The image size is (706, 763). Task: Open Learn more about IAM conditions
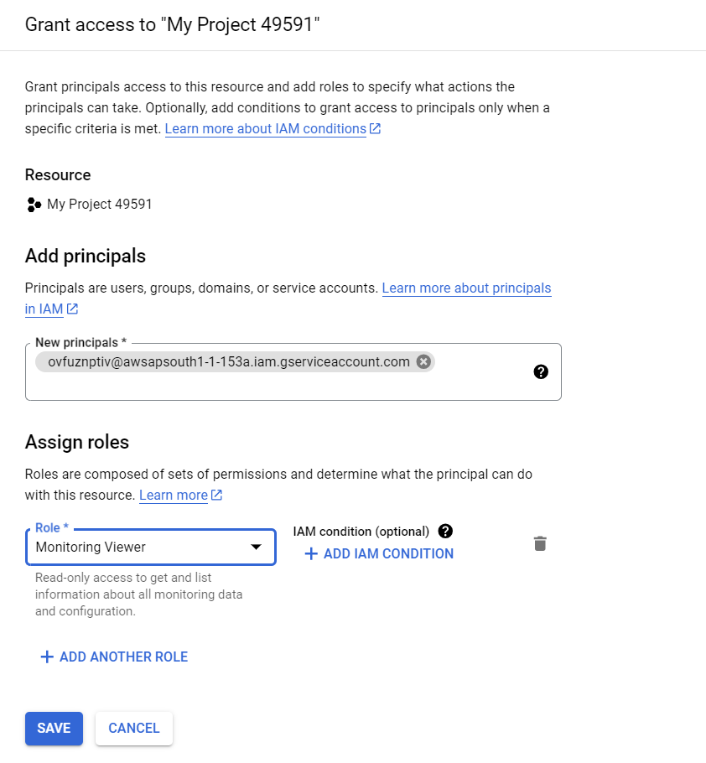click(266, 128)
